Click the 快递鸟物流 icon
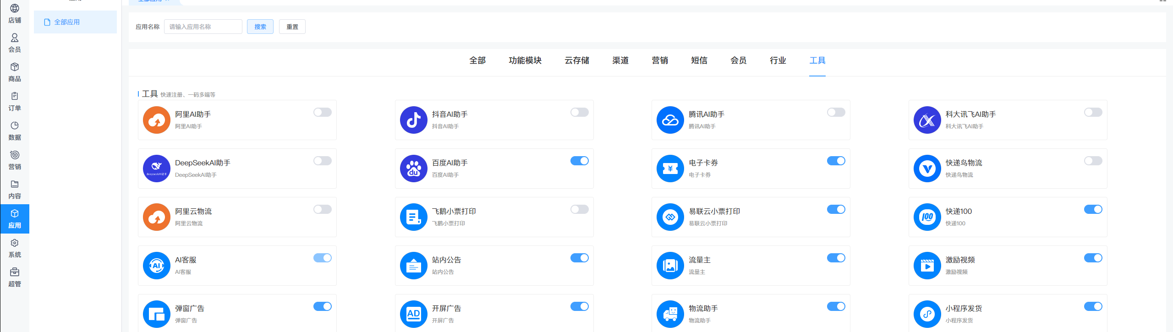The image size is (1173, 332). pos(927,169)
